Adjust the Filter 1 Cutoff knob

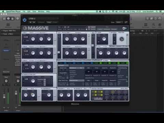(x=67, y=39)
